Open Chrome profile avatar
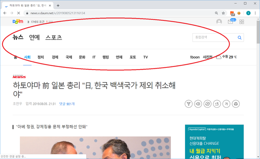260x159 pixels. click(248, 13)
